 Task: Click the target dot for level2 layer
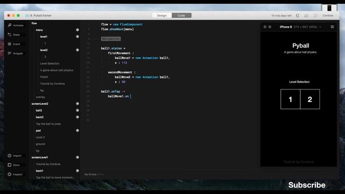pos(78,50)
